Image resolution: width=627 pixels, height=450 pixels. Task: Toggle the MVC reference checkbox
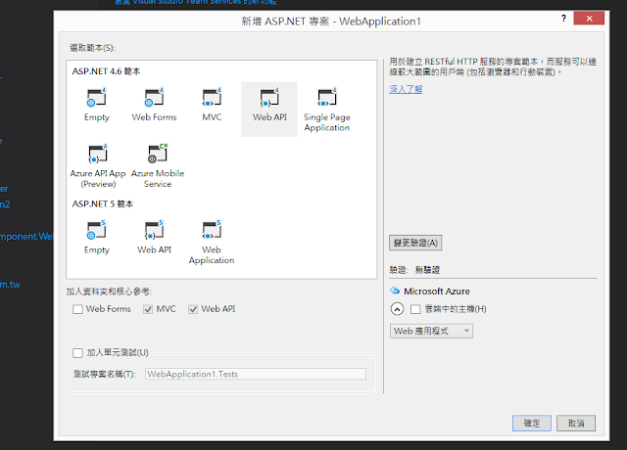[x=148, y=309]
